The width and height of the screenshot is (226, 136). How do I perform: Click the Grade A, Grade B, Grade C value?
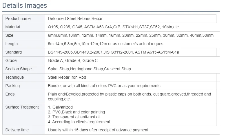point(73,60)
